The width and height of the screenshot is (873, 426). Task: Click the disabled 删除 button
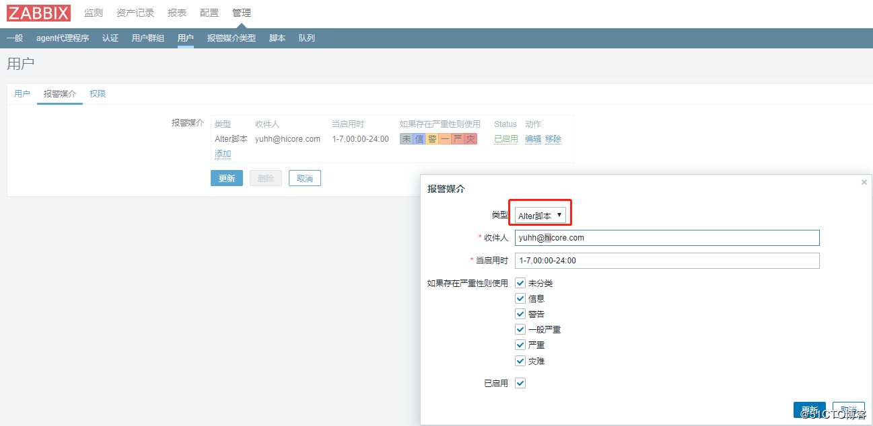266,178
